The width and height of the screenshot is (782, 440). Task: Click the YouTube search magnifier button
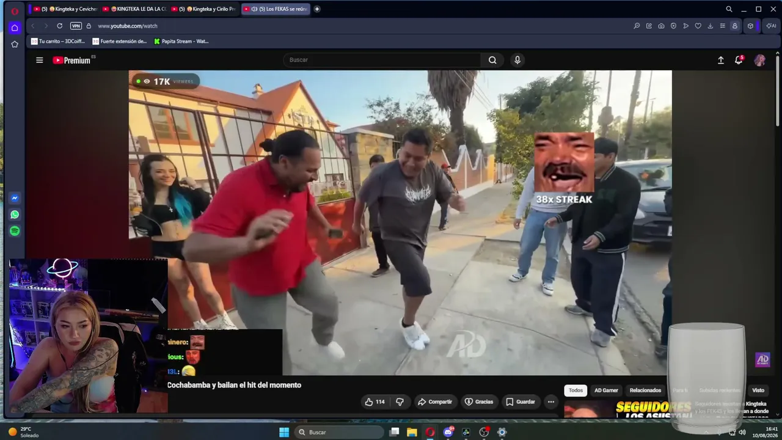(x=492, y=60)
